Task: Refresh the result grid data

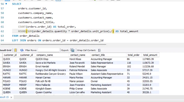Action: (x=22, y=50)
